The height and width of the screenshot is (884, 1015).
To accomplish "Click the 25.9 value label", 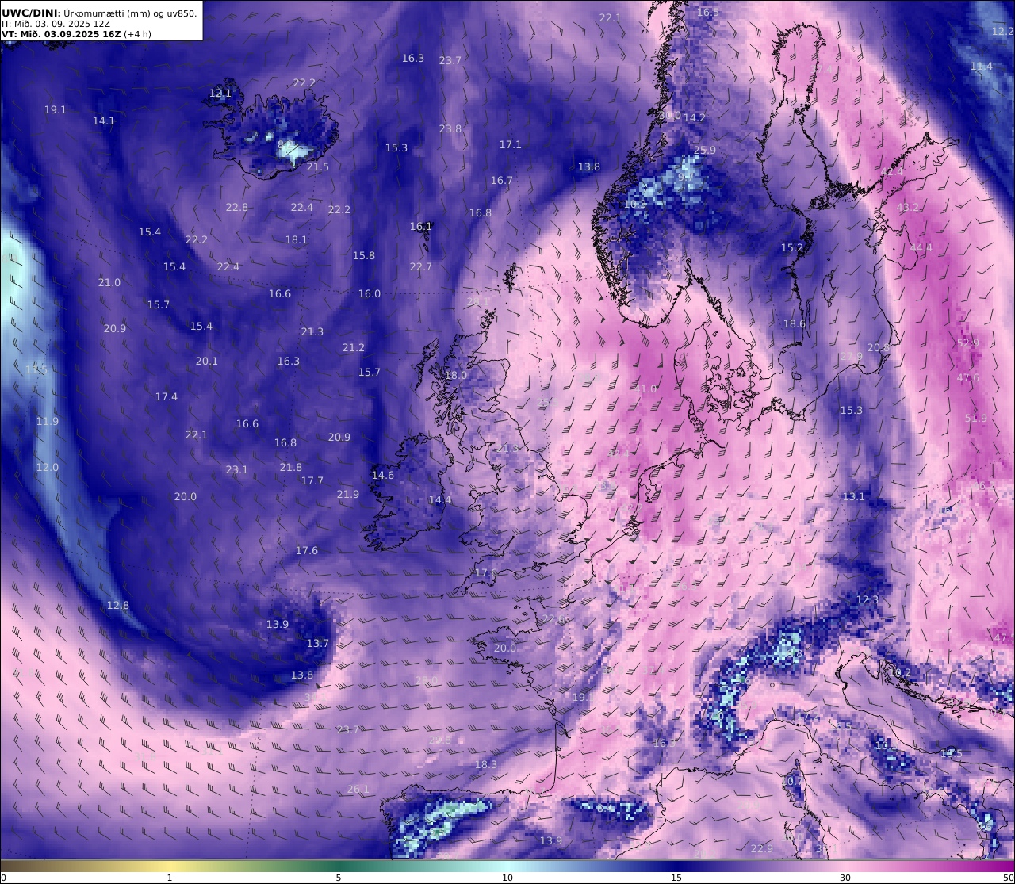I will (705, 151).
